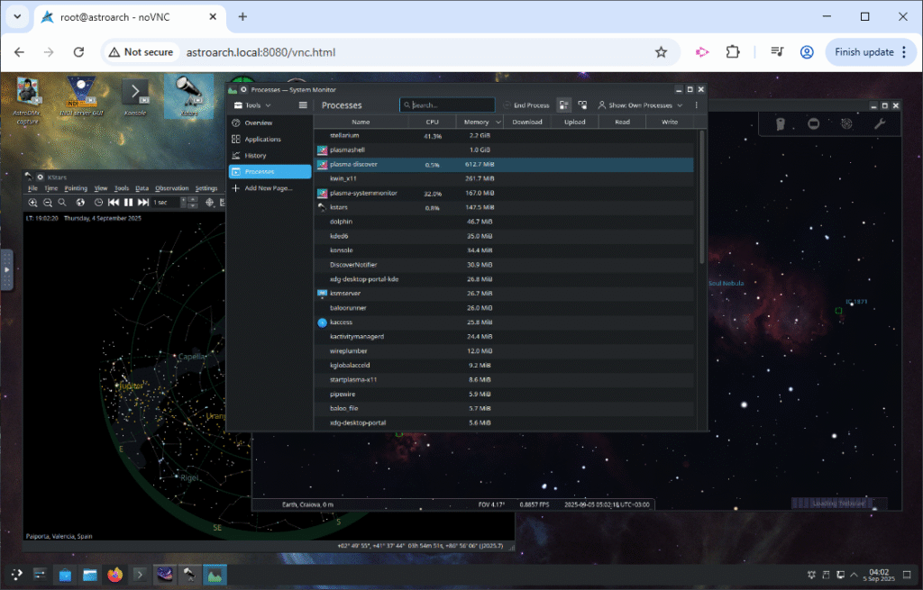This screenshot has height=590, width=923.
Task: Click the KStars default zoom magnifier icon
Action: click(62, 203)
